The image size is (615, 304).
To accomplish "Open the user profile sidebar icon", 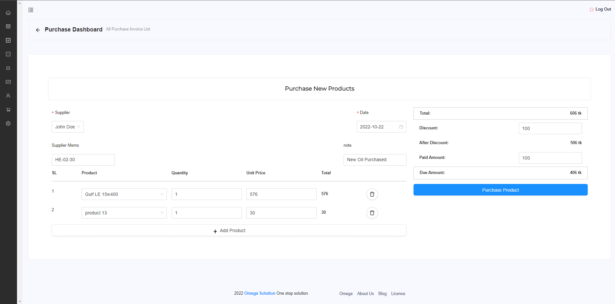I will [8, 96].
